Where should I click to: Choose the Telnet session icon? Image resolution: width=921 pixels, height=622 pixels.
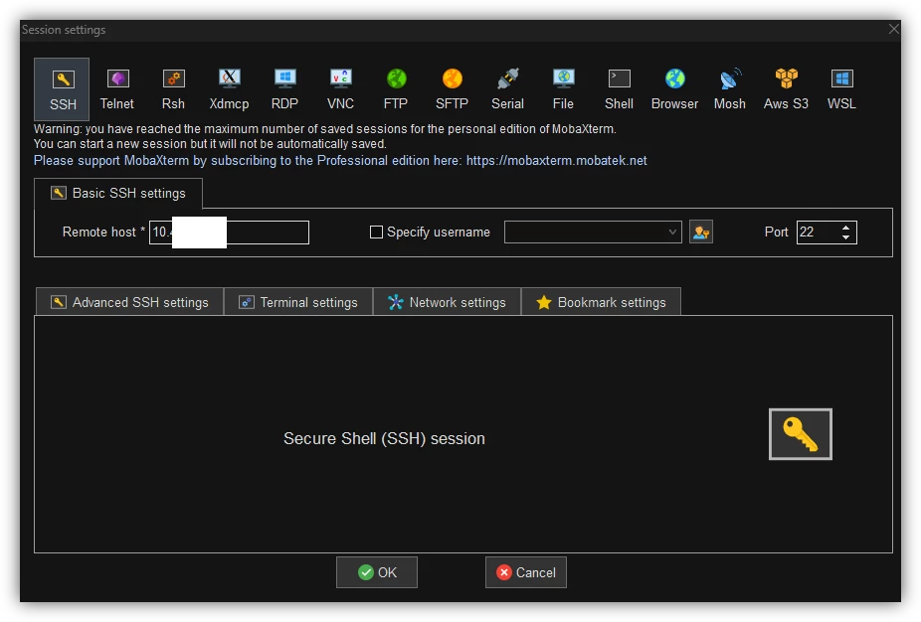tap(117, 89)
